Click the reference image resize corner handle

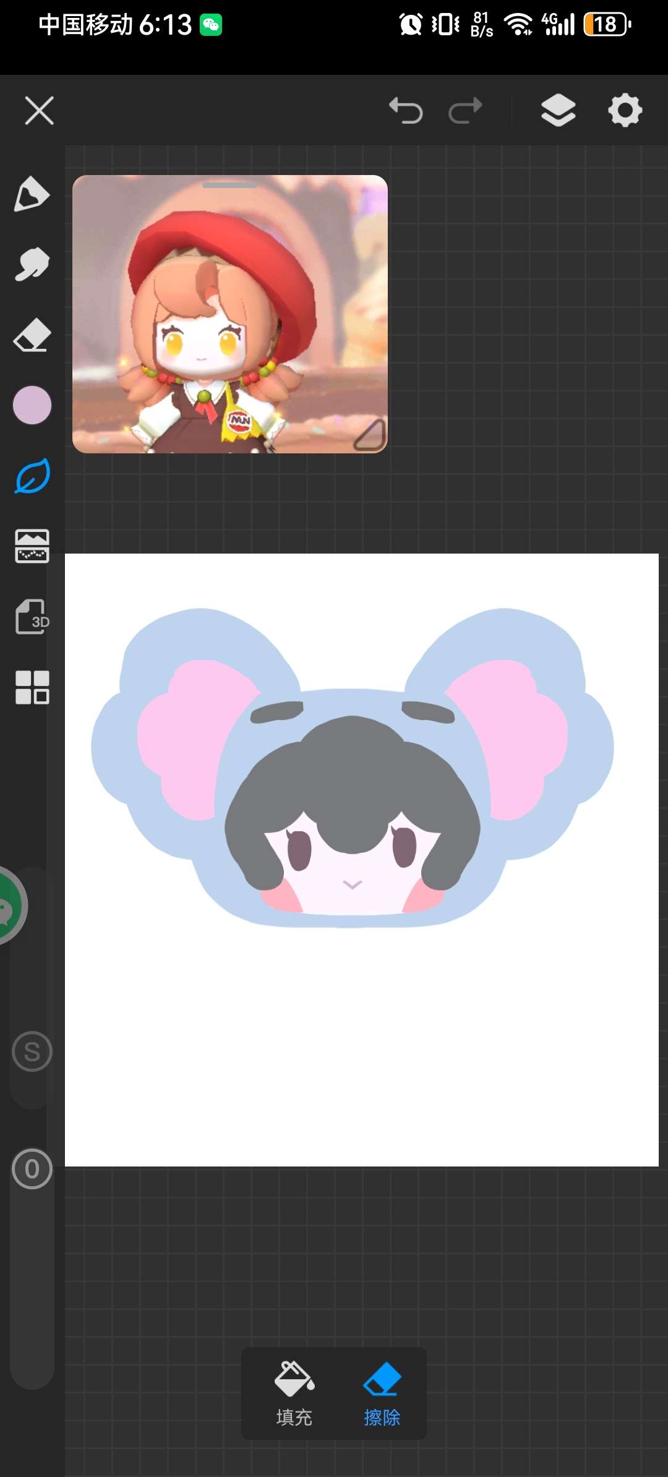click(370, 435)
